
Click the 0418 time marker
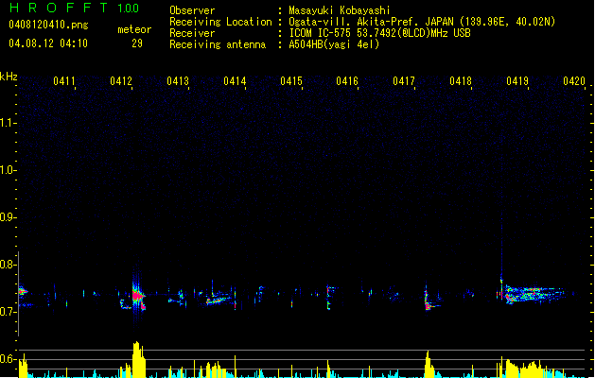pyautogui.click(x=461, y=81)
